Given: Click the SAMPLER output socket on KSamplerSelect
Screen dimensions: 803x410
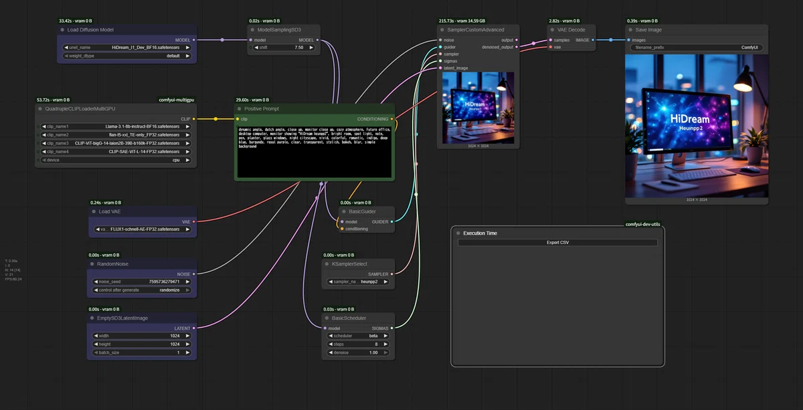Looking at the screenshot, I should coord(391,274).
